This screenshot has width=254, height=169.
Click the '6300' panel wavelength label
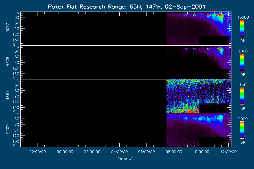pos(8,129)
